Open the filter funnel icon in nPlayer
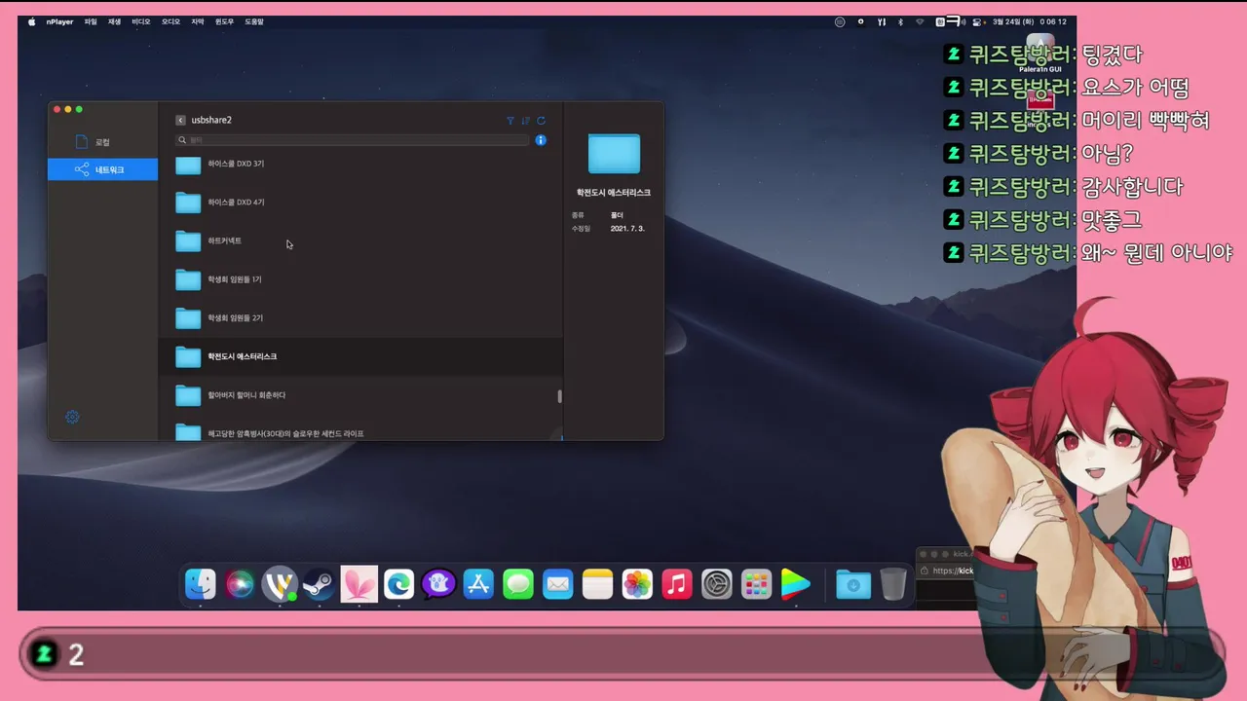Image resolution: width=1247 pixels, height=701 pixels. pos(510,121)
